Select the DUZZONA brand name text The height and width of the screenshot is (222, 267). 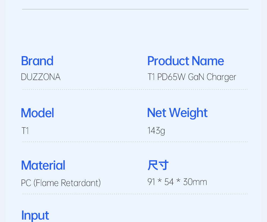pyautogui.click(x=41, y=77)
